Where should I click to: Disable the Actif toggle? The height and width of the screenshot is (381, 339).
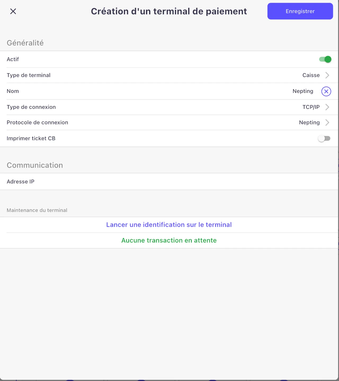click(325, 59)
